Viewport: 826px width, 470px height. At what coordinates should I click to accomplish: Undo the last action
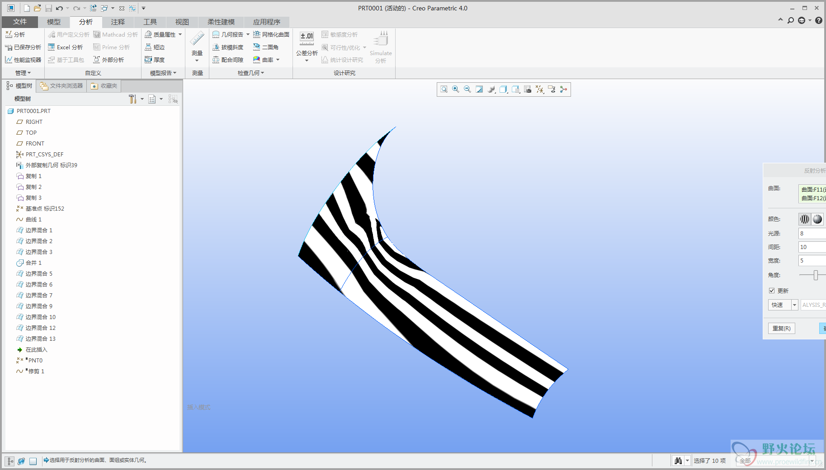[59, 8]
